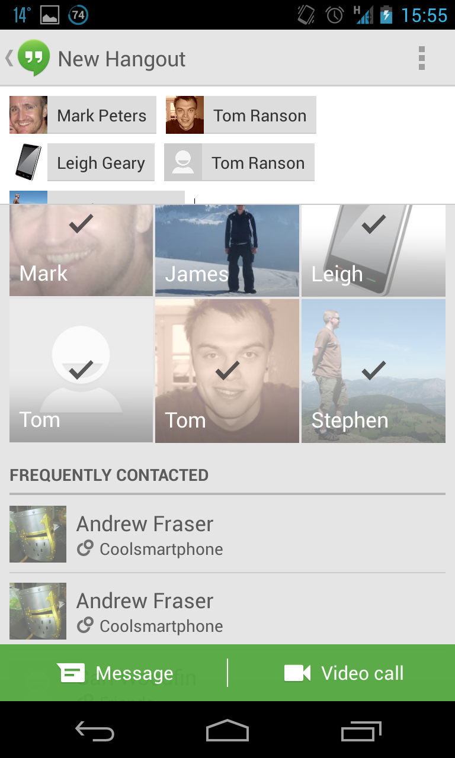Uncheck Mark in the contacts grid
Screen dimensions: 455x758
pyautogui.click(x=81, y=250)
